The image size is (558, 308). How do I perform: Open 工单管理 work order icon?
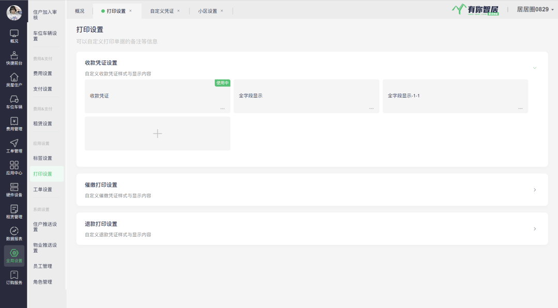14,146
